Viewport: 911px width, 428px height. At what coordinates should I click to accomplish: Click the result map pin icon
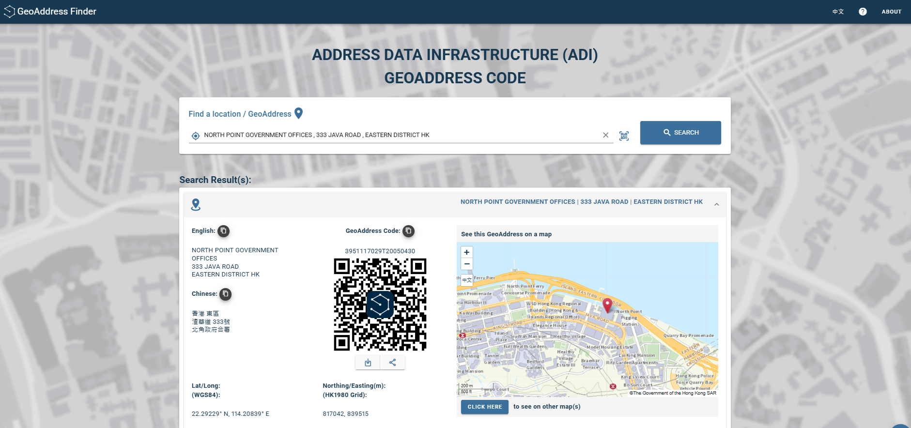click(196, 205)
